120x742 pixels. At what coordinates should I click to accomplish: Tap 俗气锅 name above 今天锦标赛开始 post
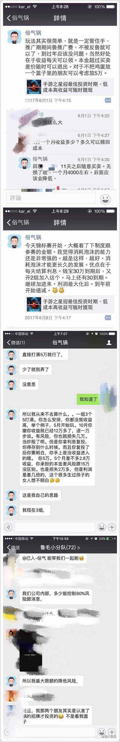[x=33, y=237]
